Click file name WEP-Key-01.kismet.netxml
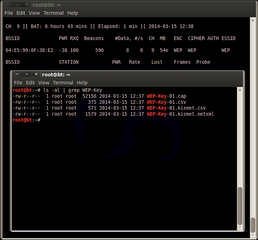 180,114
